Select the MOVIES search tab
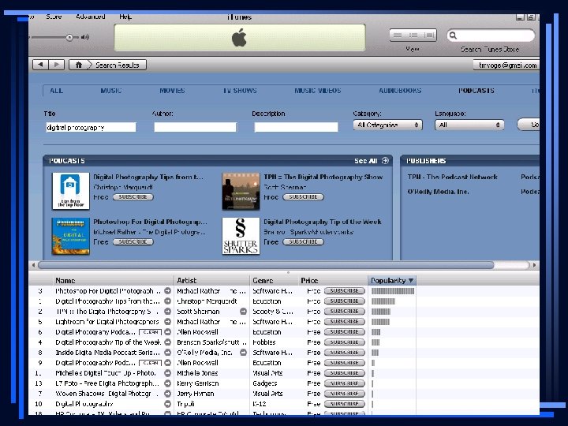 (x=172, y=91)
